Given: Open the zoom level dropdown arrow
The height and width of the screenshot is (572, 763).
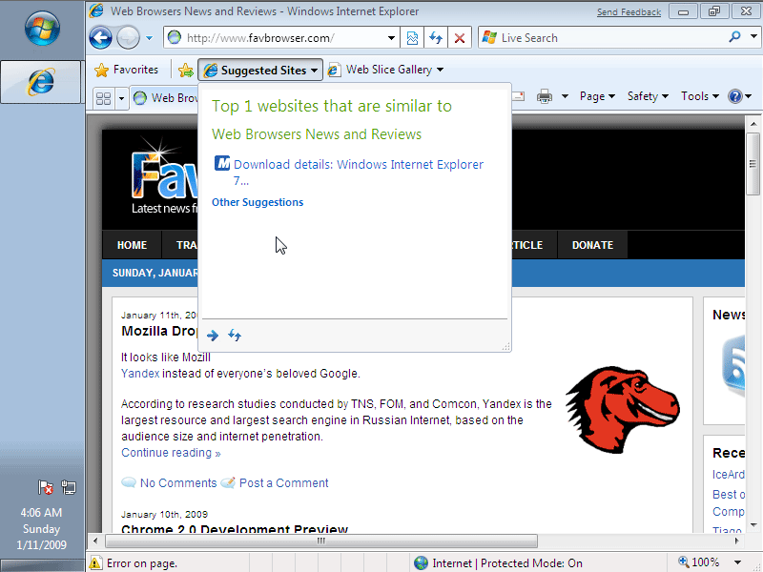Looking at the screenshot, I should [x=737, y=563].
